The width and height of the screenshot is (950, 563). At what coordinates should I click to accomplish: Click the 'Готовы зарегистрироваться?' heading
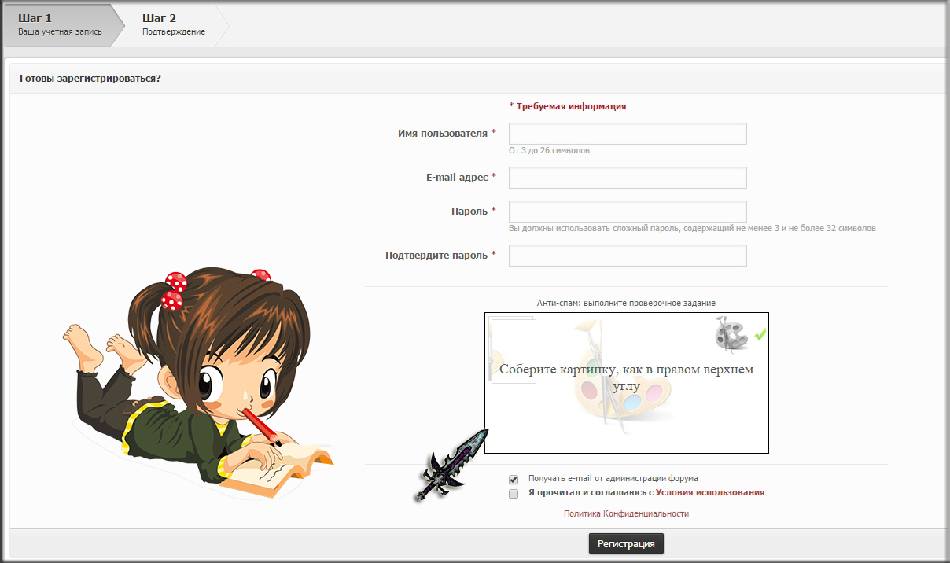pyautogui.click(x=90, y=79)
